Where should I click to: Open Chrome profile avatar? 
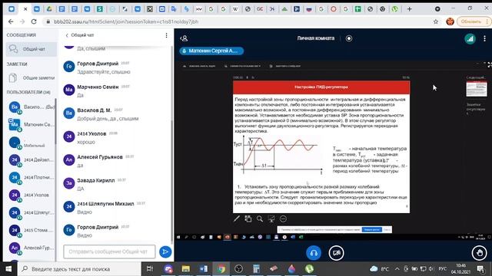[450, 21]
